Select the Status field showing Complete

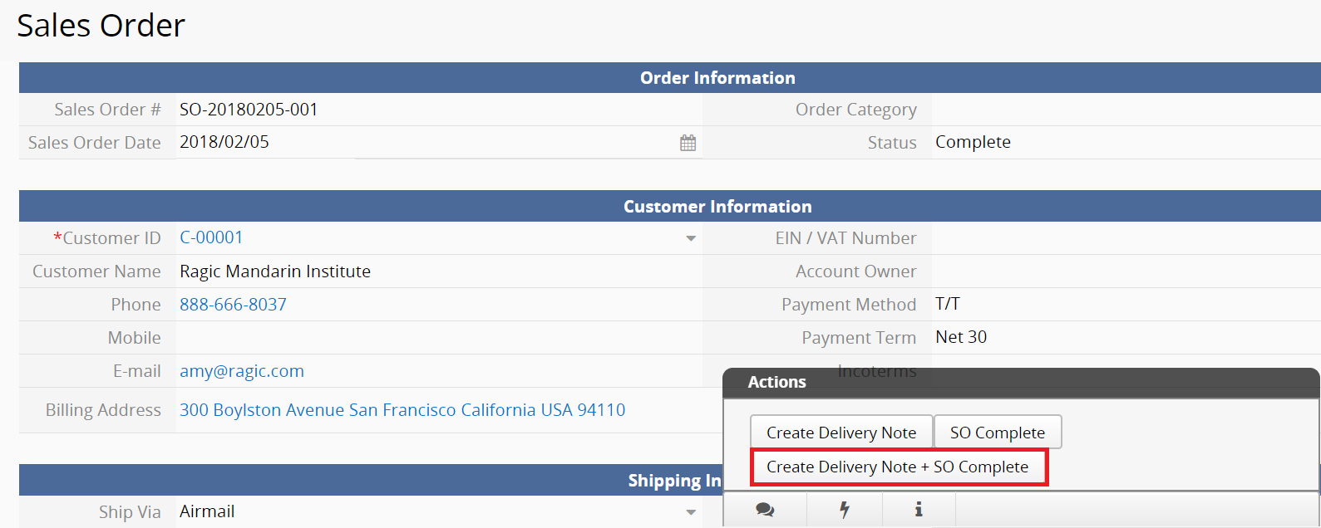click(x=1126, y=142)
